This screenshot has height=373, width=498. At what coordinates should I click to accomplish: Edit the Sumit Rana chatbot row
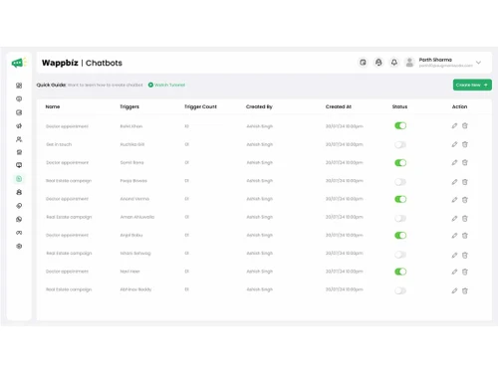(454, 162)
